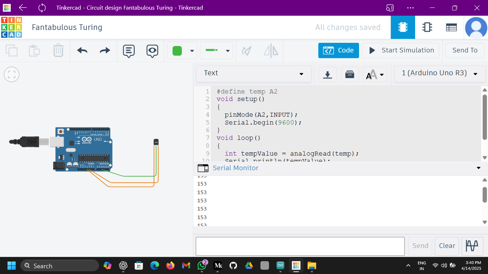Open Gmail from taskbar
Image resolution: width=488 pixels, height=274 pixels.
(x=186, y=266)
